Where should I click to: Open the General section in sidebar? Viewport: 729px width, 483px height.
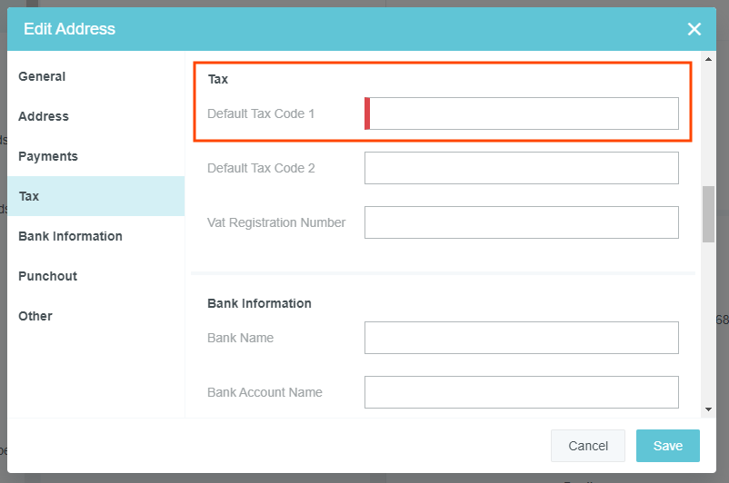pyautogui.click(x=42, y=76)
